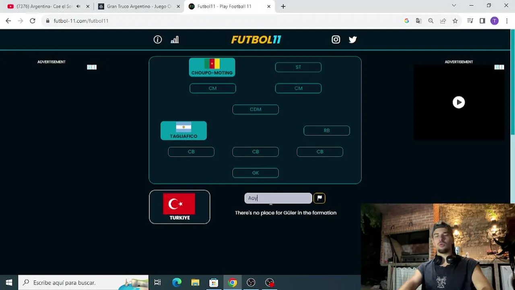Select the left CM position slot
This screenshot has width=515, height=290.
213,88
